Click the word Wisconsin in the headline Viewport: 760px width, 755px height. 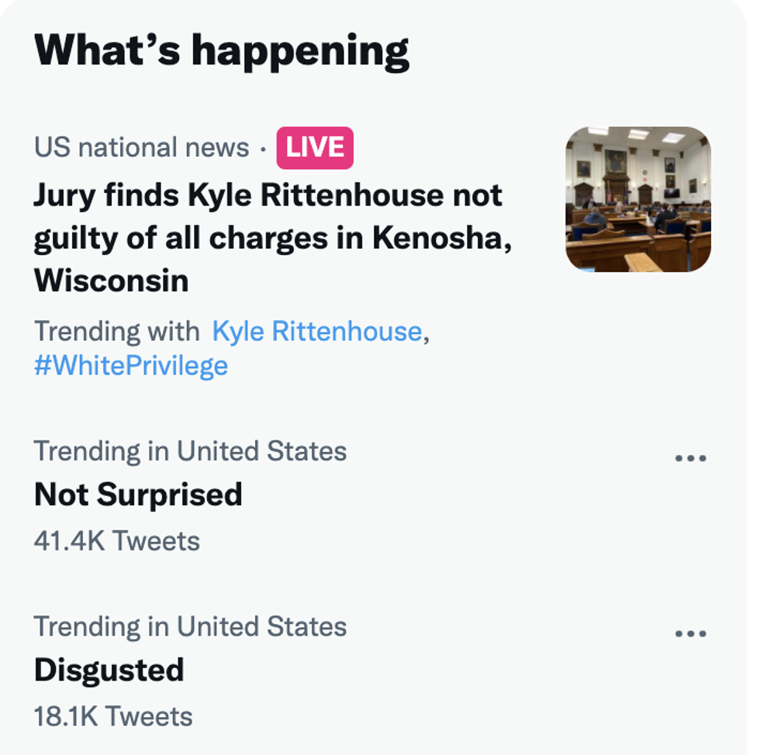111,281
